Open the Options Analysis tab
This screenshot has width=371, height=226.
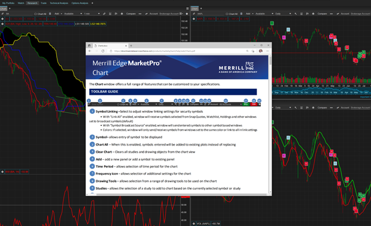click(80, 3)
